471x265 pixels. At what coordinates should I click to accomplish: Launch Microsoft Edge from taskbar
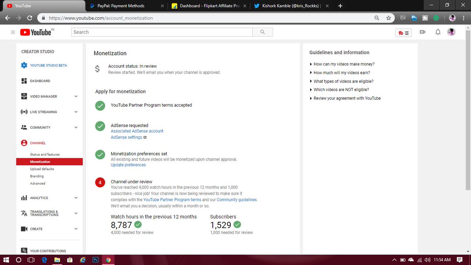pyautogui.click(x=44, y=260)
